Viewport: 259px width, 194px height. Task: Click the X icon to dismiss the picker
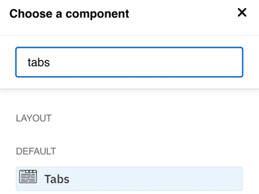click(242, 12)
